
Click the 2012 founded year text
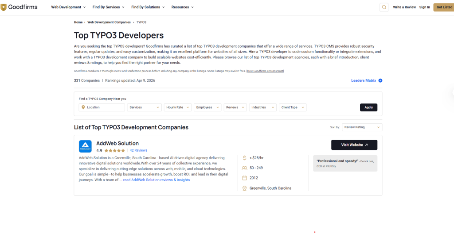tap(254, 178)
